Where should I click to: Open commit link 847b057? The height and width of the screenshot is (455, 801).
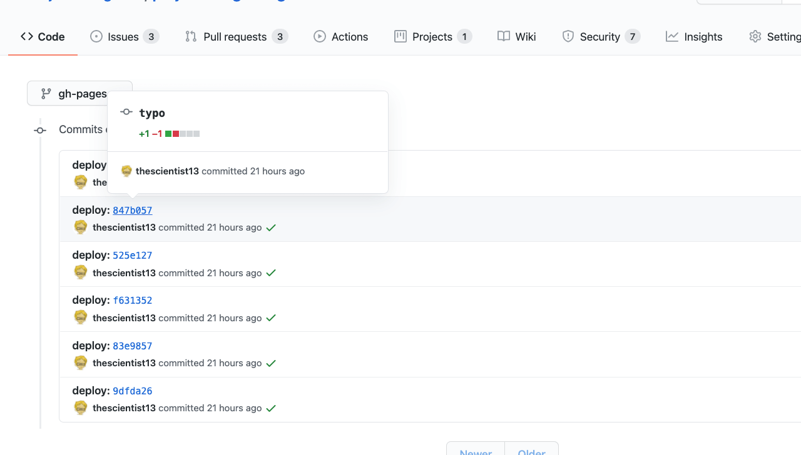coord(132,210)
